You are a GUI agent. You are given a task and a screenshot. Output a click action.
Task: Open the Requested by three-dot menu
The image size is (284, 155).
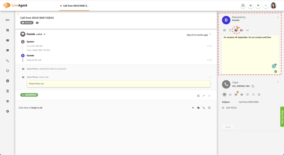(278, 17)
